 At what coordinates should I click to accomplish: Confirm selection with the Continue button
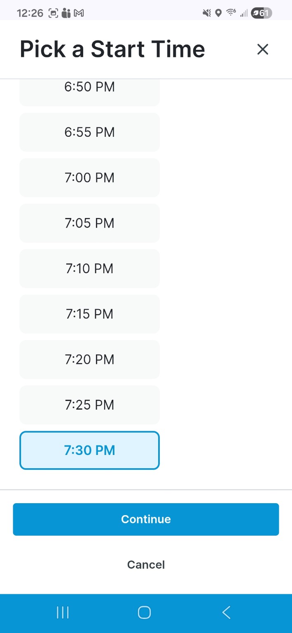coord(146,519)
